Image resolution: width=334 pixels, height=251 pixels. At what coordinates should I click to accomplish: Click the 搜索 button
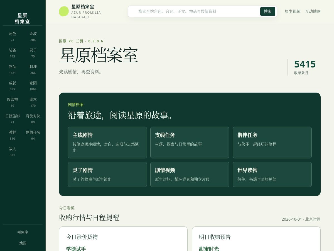tap(268, 11)
